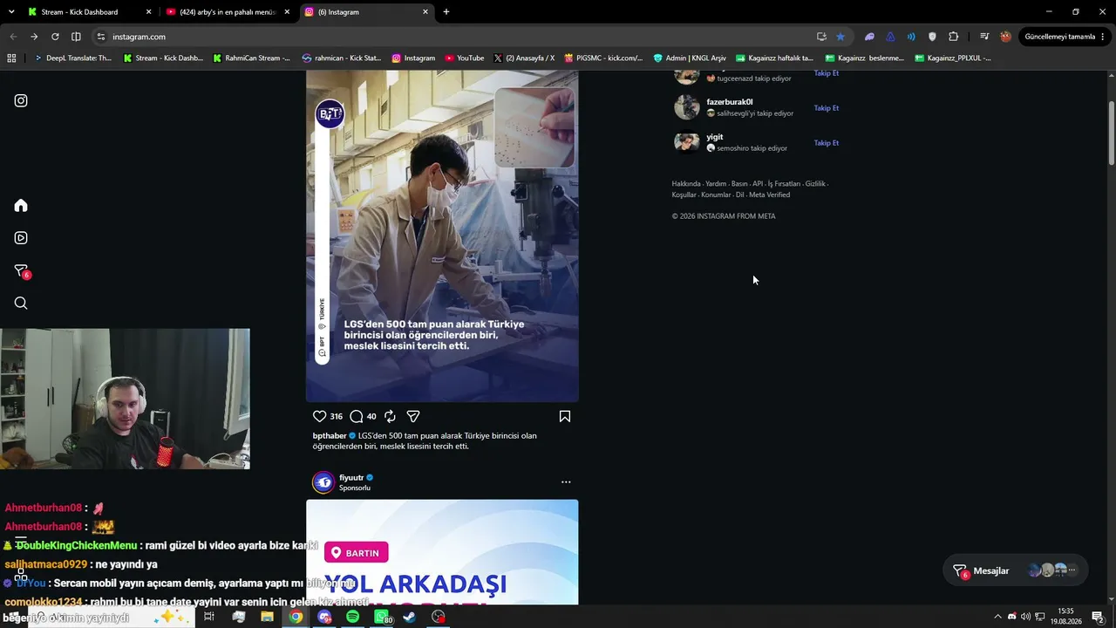Go forward in browser history
Image resolution: width=1116 pixels, height=628 pixels.
coord(34,37)
